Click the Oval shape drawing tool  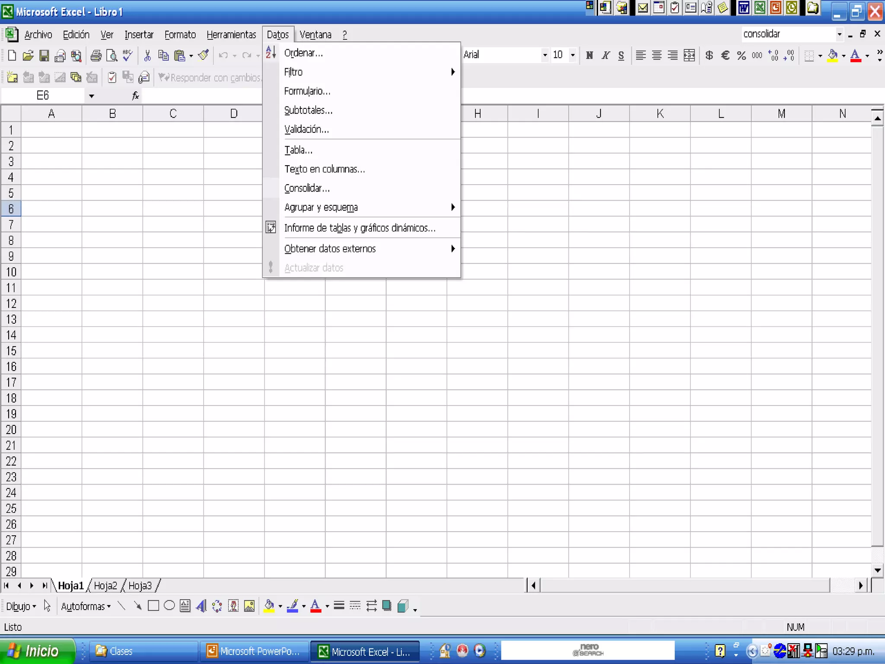pos(169,606)
